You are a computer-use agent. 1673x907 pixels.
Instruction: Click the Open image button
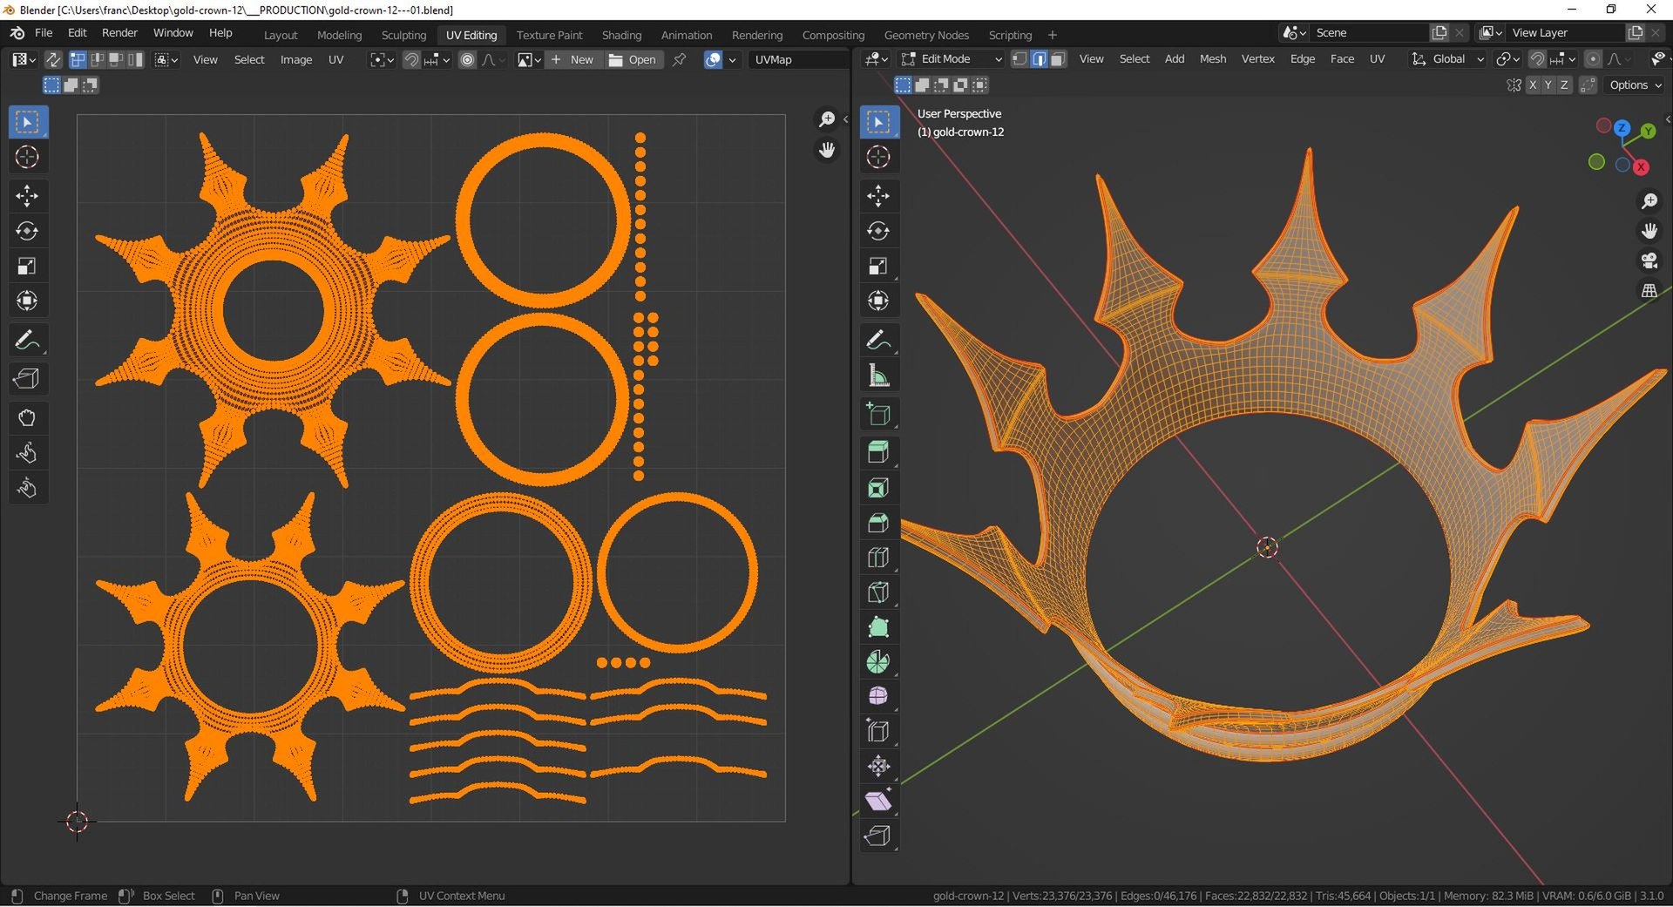(633, 59)
